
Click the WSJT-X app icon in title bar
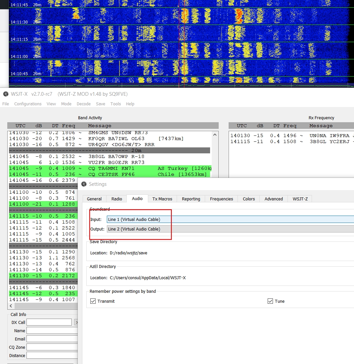coord(6,94)
